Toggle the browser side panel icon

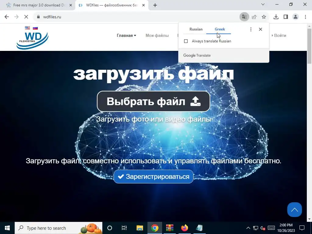pyautogui.click(x=286, y=17)
